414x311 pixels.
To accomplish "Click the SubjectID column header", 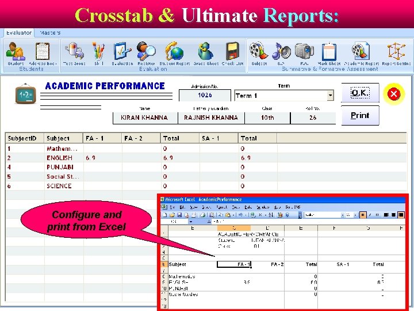I will [25, 138].
